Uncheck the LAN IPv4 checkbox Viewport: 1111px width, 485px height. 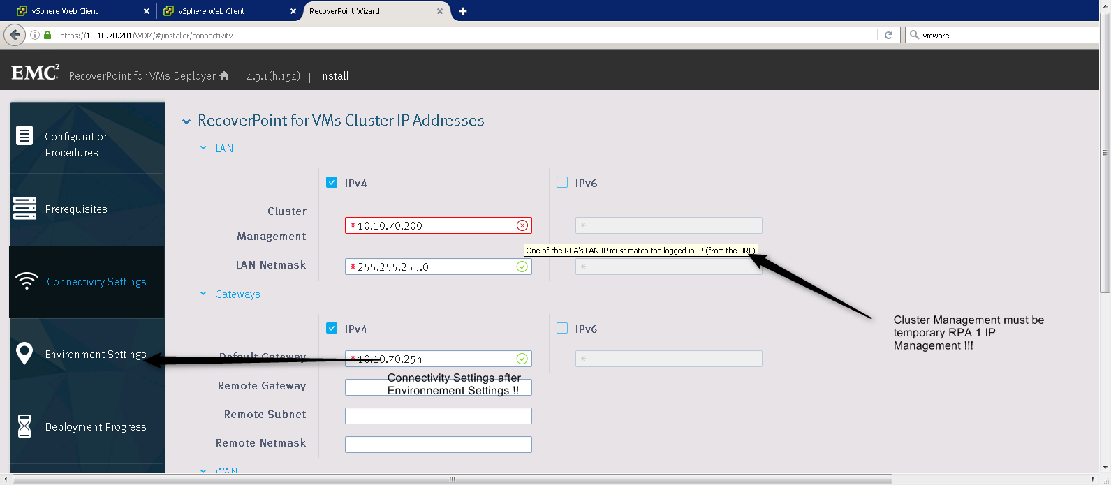[332, 182]
